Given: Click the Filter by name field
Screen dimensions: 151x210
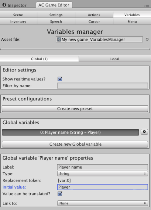Looking at the screenshot, I should 103,86.
